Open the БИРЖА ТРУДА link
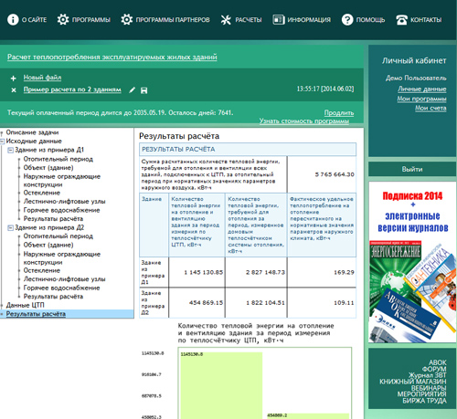Image resolution: width=457 pixels, height=419 pixels. tap(424, 401)
